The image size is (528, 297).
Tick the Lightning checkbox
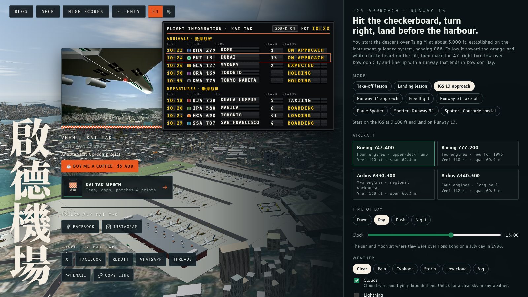click(357, 295)
